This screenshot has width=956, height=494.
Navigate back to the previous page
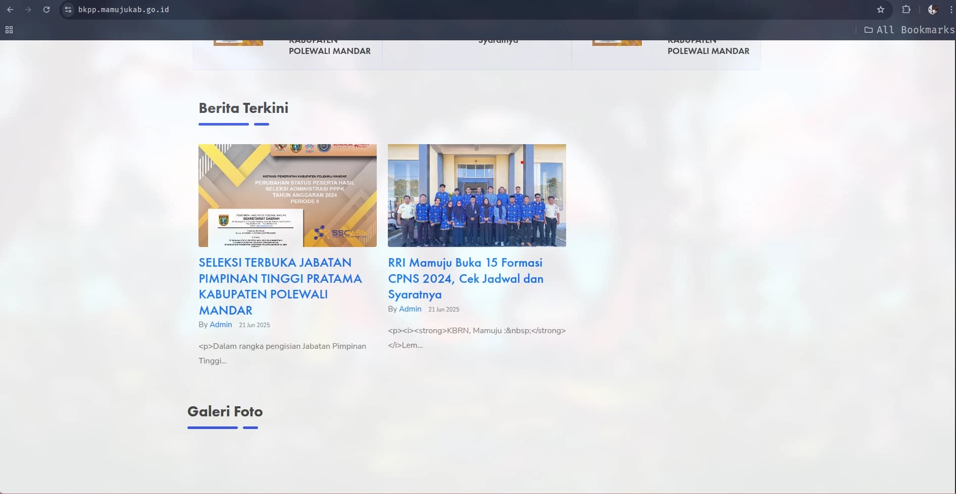(x=11, y=9)
